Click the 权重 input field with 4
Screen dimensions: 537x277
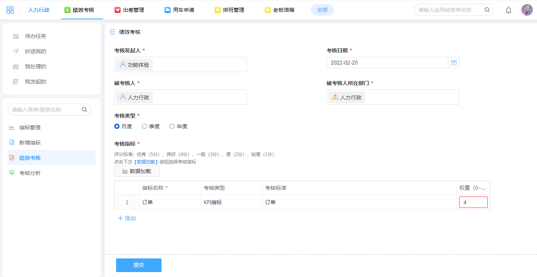[473, 202]
